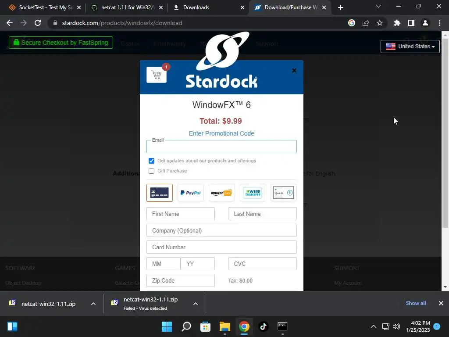Screen dimensions: 449x337
Task: Click the Zip Code field
Action: coord(180,280)
